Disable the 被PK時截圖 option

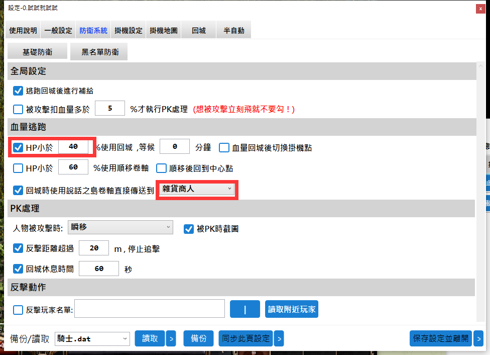tap(188, 229)
